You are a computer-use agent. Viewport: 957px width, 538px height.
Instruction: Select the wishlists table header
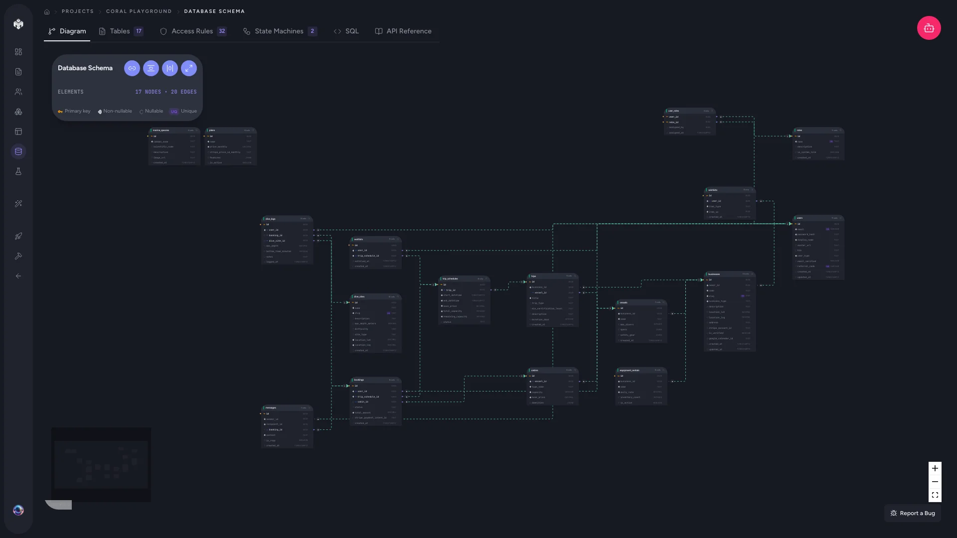coord(730,190)
